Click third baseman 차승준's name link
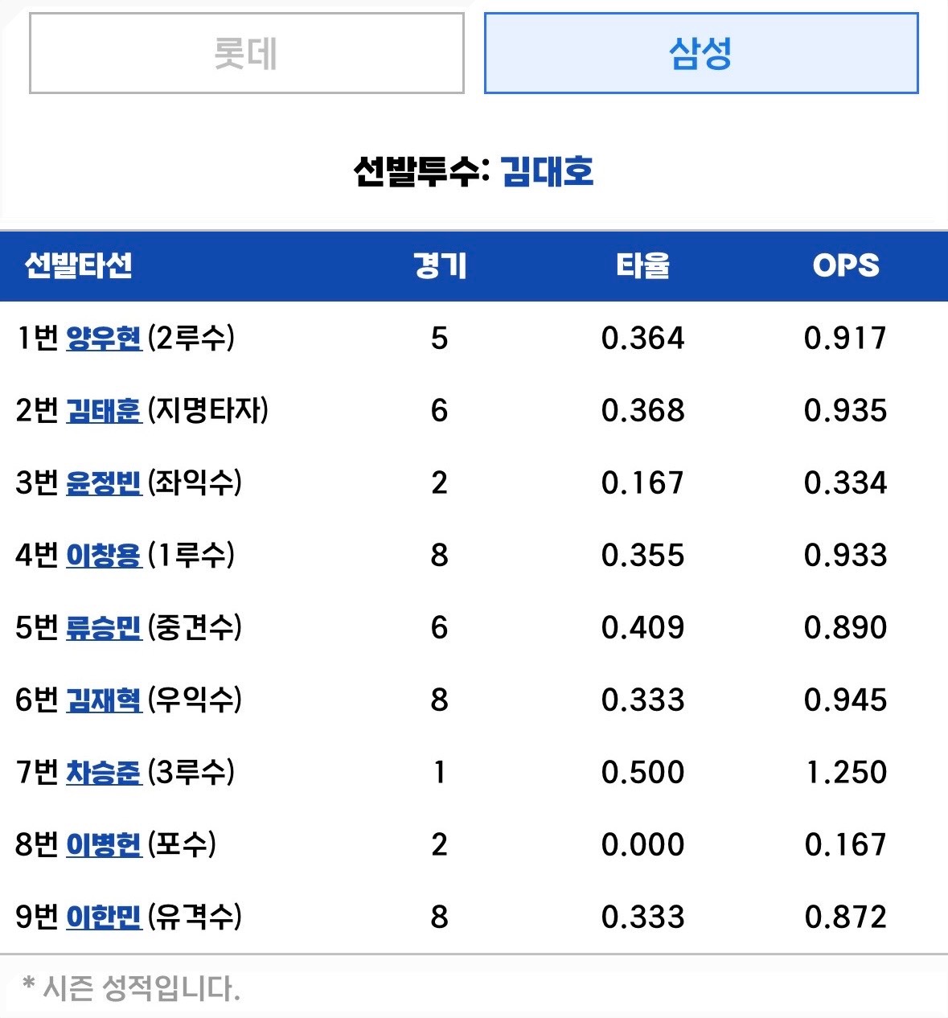Viewport: 948px width, 1018px height. pos(104,772)
